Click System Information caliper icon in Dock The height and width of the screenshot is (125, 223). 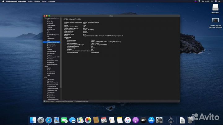(x=171, y=120)
